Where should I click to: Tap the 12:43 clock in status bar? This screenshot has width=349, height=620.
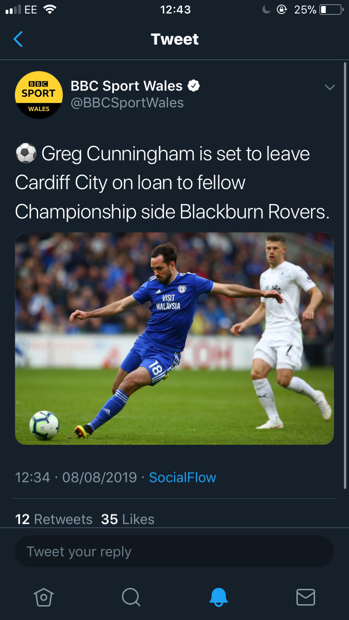(175, 10)
